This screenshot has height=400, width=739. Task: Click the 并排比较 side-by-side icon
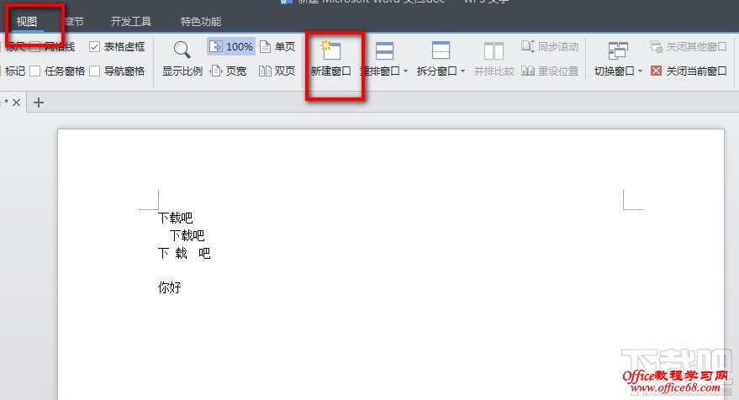click(x=494, y=51)
